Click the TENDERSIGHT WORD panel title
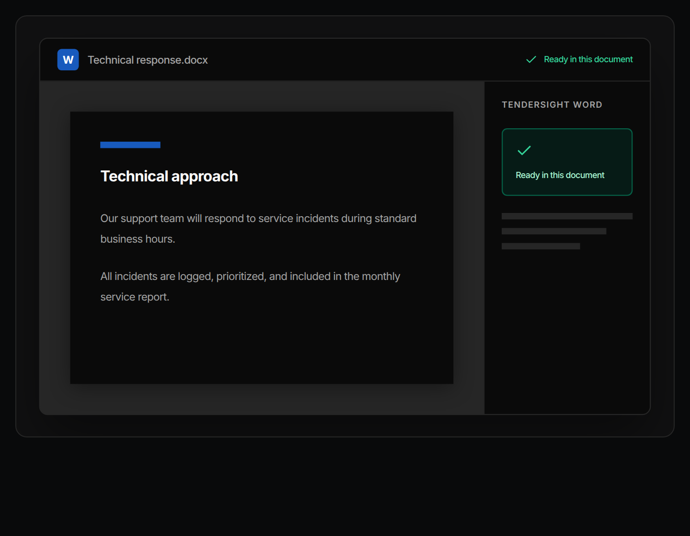 point(552,105)
